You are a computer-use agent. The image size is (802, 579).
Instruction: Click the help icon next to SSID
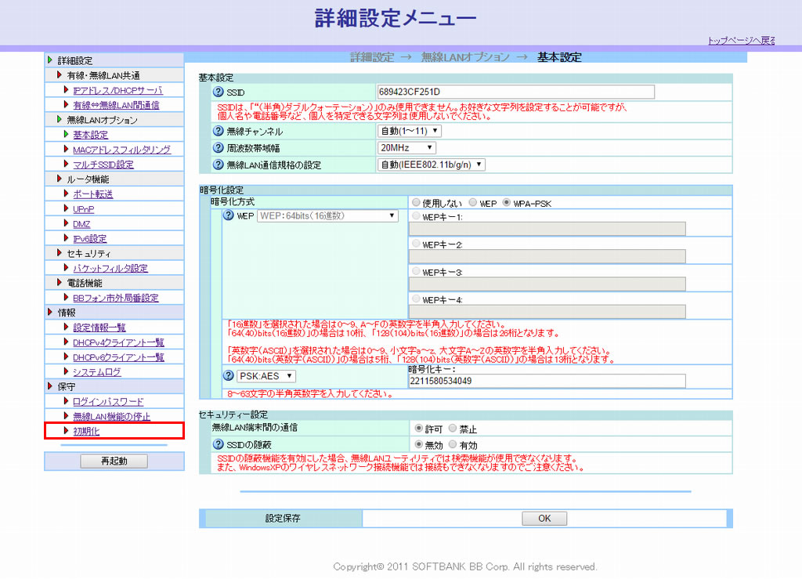[x=219, y=92]
